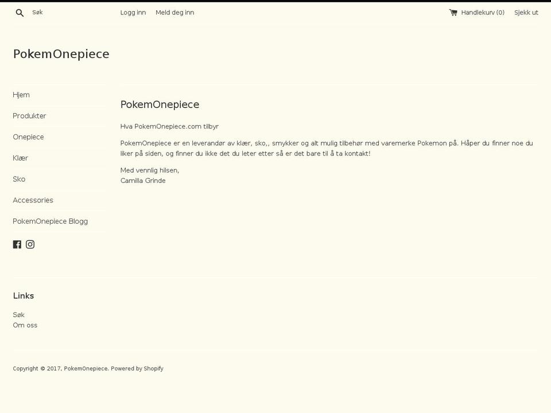Open the Instagram profile icon
551x413 pixels.
pos(30,244)
